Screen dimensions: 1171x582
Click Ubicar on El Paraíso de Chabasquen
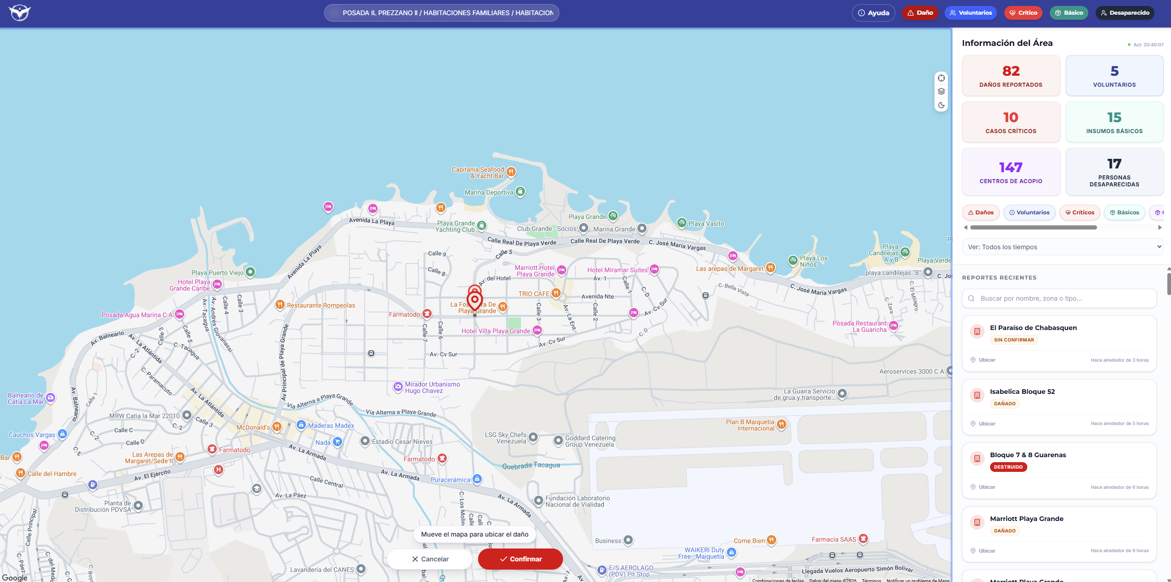[x=983, y=360]
